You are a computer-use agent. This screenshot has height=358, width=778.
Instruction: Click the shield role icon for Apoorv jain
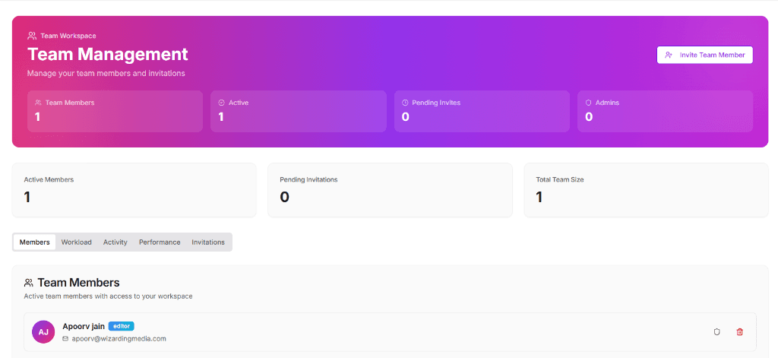point(716,332)
